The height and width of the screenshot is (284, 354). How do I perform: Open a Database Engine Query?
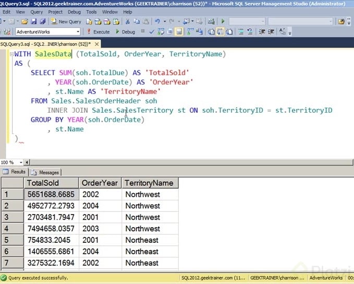pyautogui.click(x=89, y=21)
